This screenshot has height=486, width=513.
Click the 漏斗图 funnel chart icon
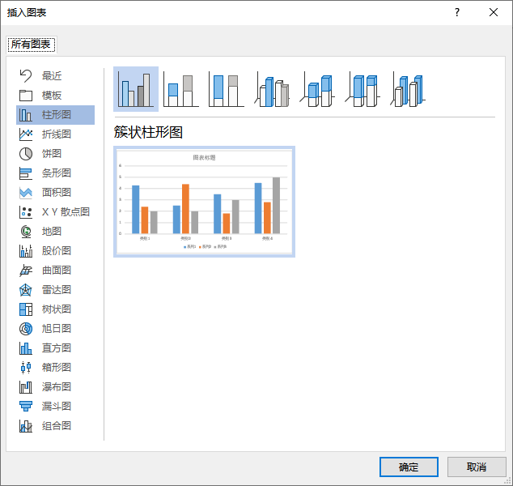pyautogui.click(x=26, y=407)
